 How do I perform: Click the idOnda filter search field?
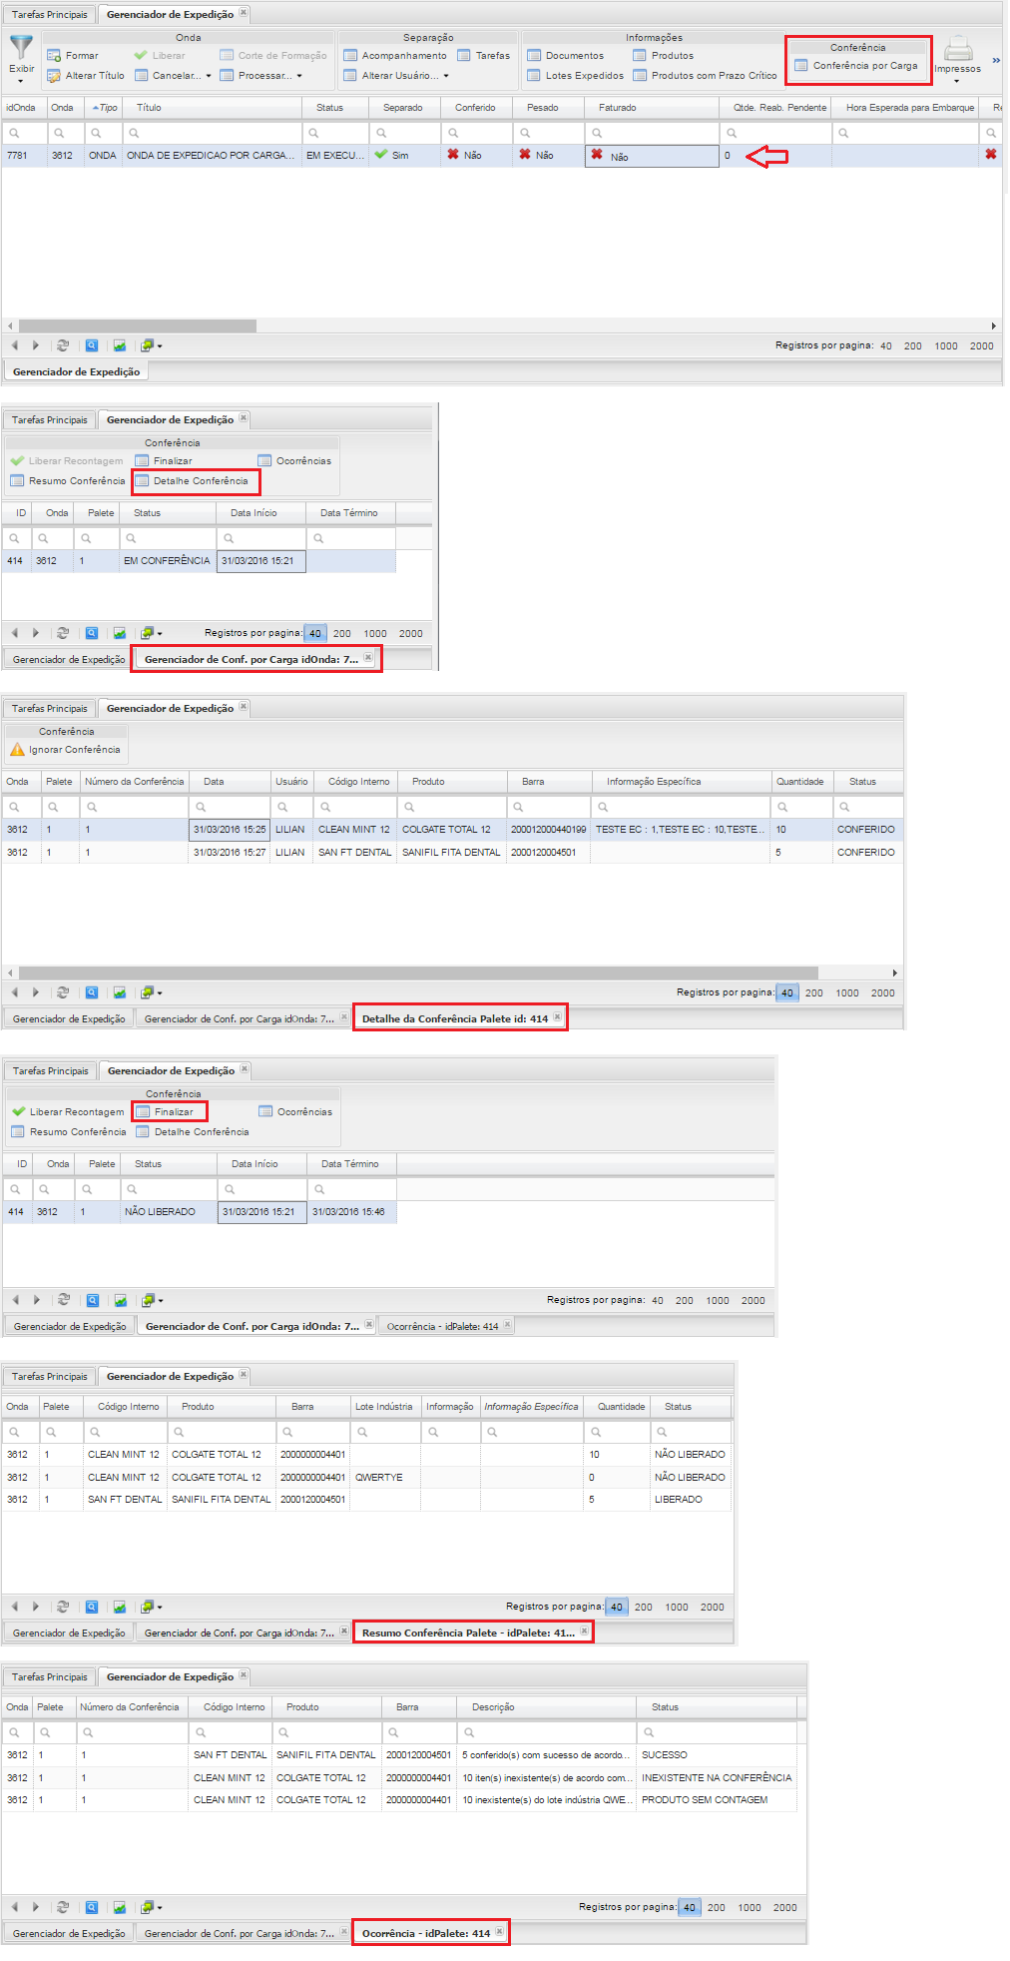(x=24, y=133)
